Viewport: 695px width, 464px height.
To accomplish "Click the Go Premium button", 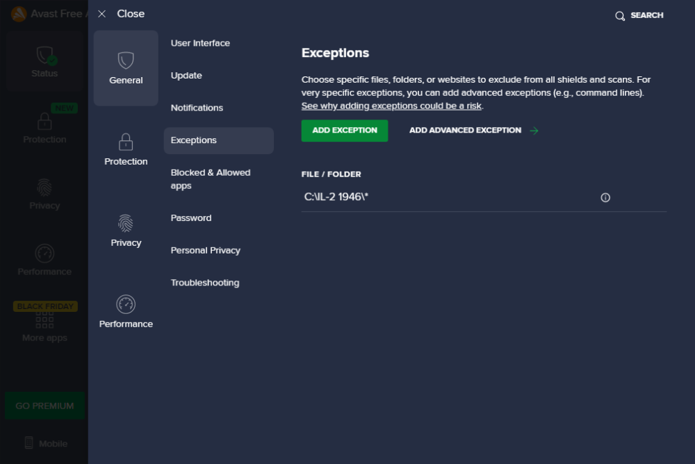I will [x=44, y=406].
